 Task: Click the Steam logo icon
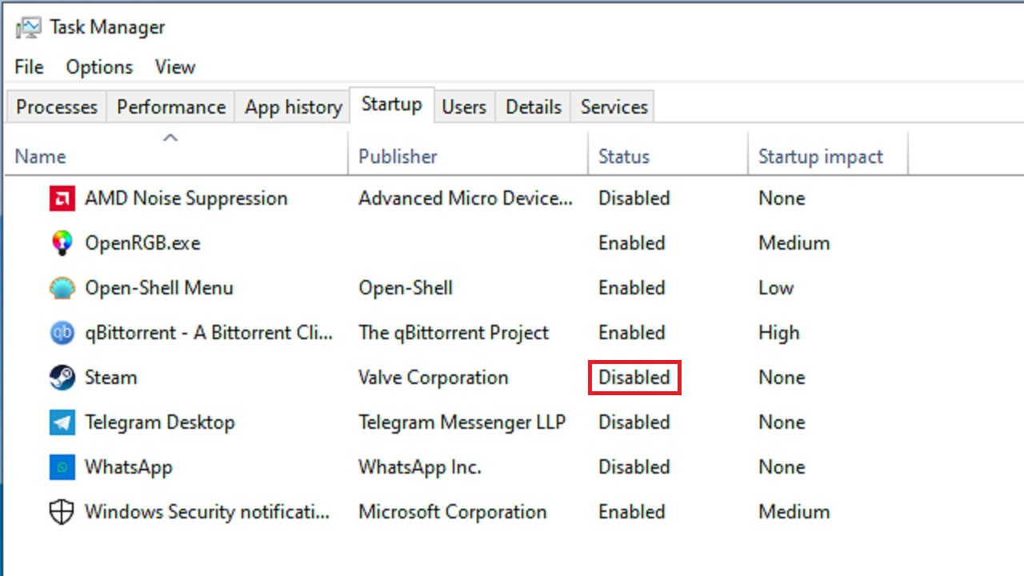click(62, 378)
